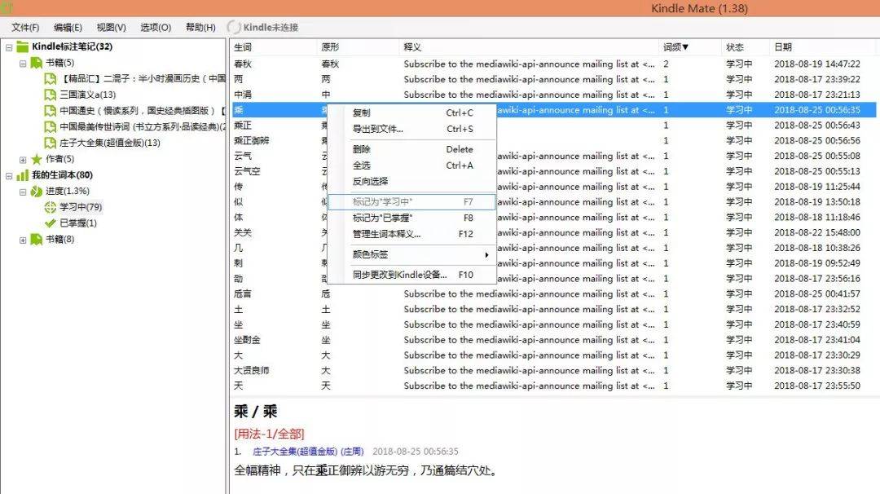Collapse the Kindle标注笔记(32) tree node
The height and width of the screenshot is (494, 880).
pyautogui.click(x=9, y=48)
